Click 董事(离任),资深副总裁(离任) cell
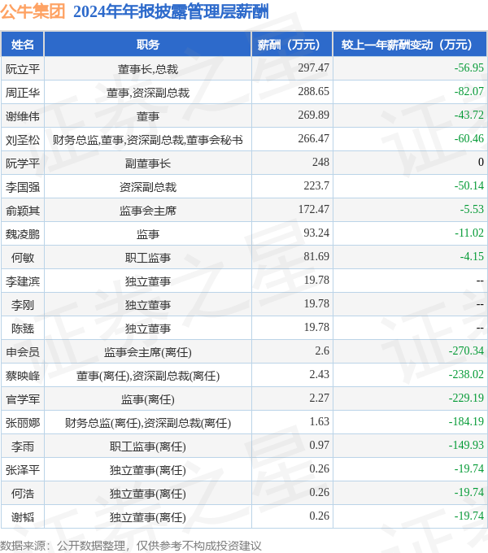This screenshot has height=553, width=488. (148, 376)
